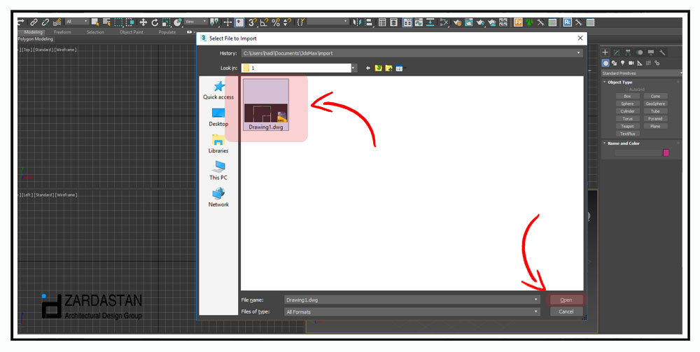The height and width of the screenshot is (352, 700).
Task: Open the Object Paint ribbon tab
Action: 131,32
